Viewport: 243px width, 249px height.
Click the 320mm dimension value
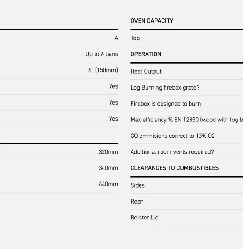[108, 152]
